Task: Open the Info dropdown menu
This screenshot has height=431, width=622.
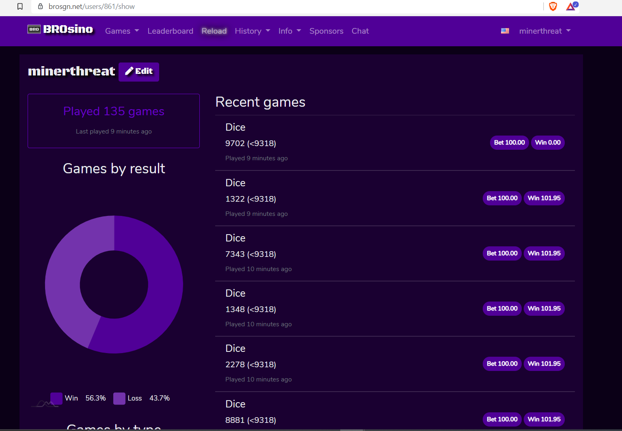Action: (x=289, y=31)
